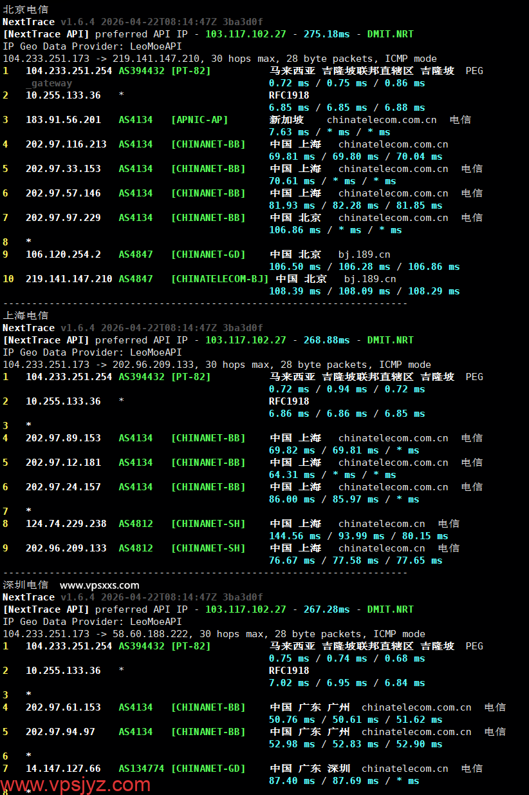This screenshot has height=795, width=529.
Task: Select hop IP 202.97.12.181
Action: pos(63,463)
